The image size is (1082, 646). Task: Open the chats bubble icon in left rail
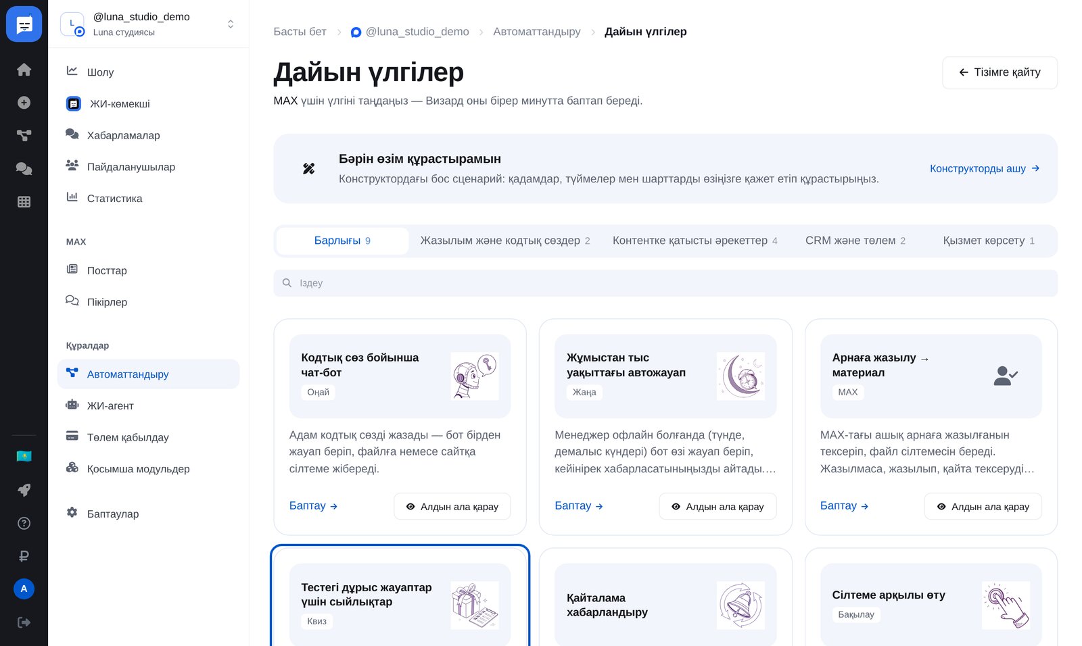click(x=24, y=169)
